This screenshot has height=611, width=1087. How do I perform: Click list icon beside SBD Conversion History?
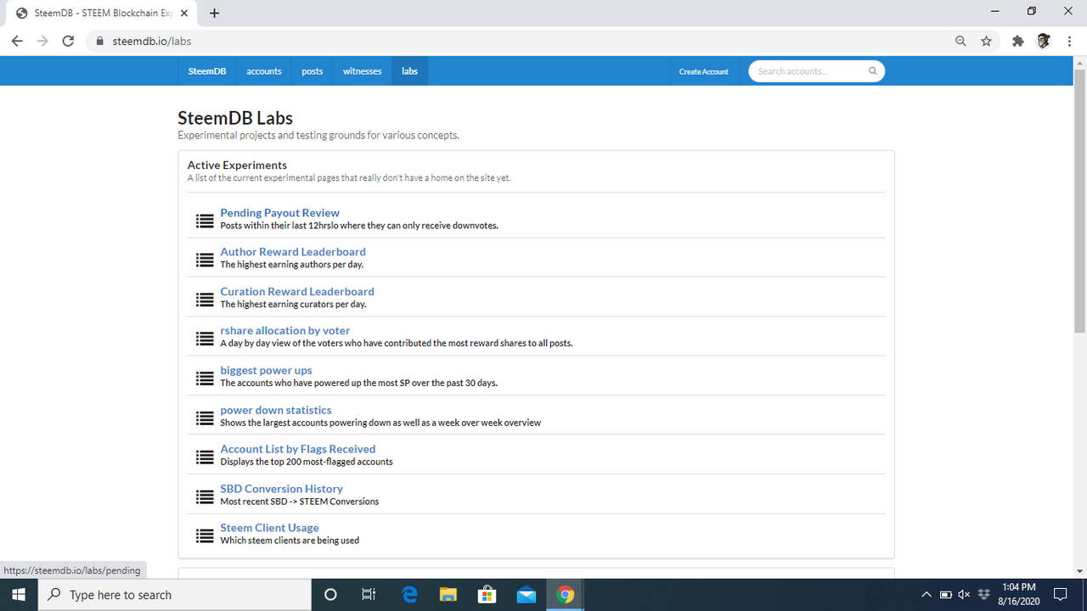coord(205,496)
